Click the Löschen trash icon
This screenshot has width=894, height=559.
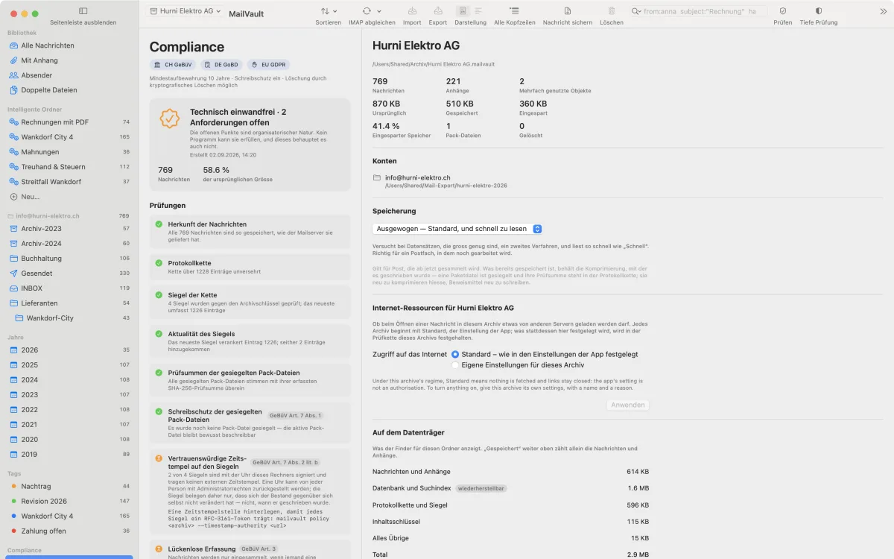(612, 11)
